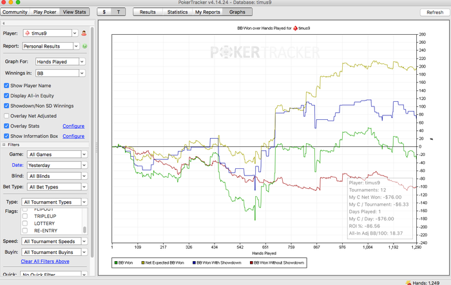The image size is (451, 285).
Task: Click the yellow Net Expected BB Won swatch
Action: (142, 263)
